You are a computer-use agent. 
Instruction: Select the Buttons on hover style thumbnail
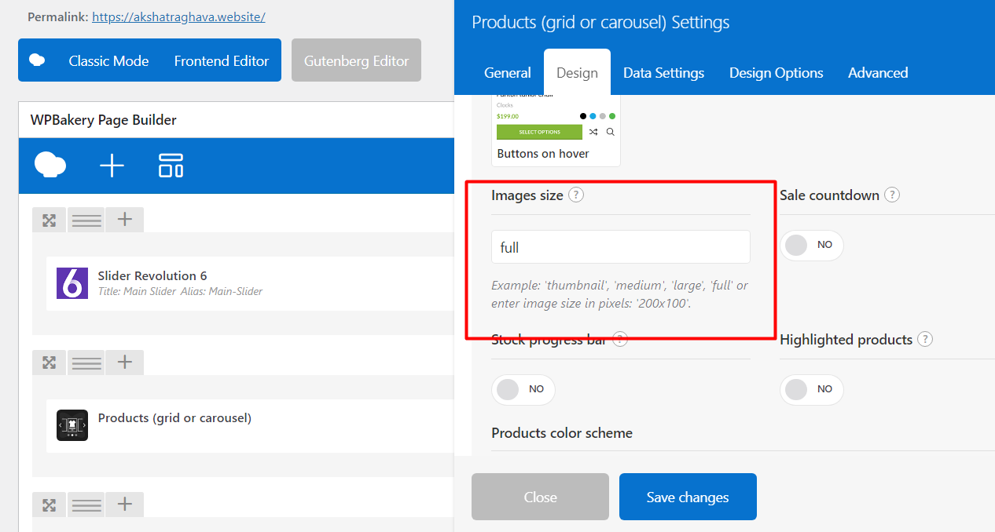[x=556, y=130]
